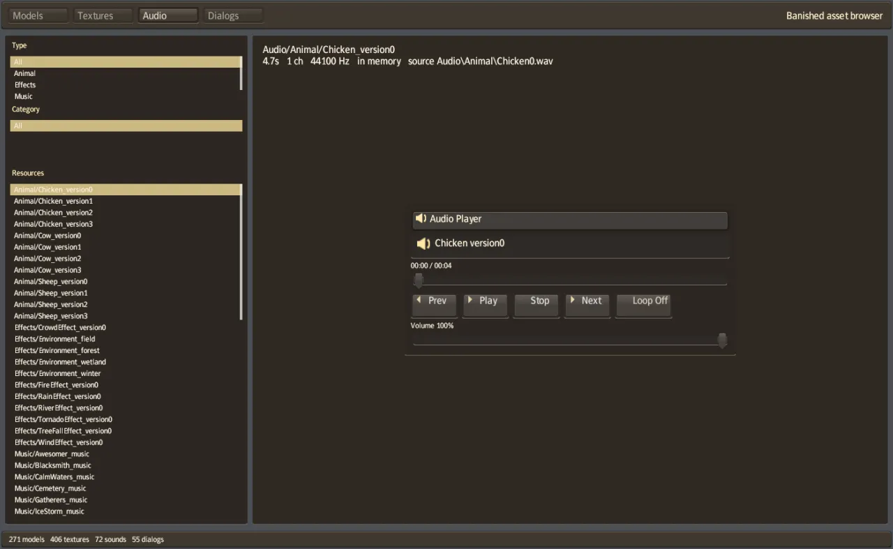Stop audio playback
The image size is (893, 549).
tap(536, 306)
